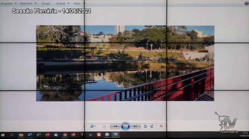Open the Photo Viewer help icon
Screen dimensions: 249x139
pyautogui.click(x=246, y=3)
